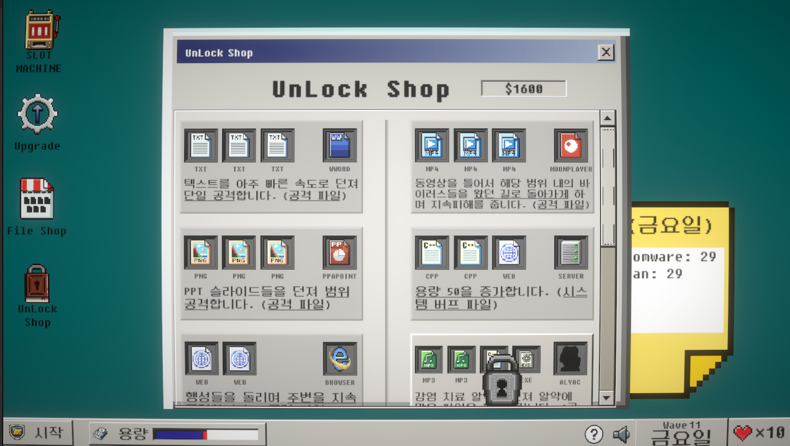Click the shop scrollbar up arrow
This screenshot has width=790, height=446.
click(607, 118)
